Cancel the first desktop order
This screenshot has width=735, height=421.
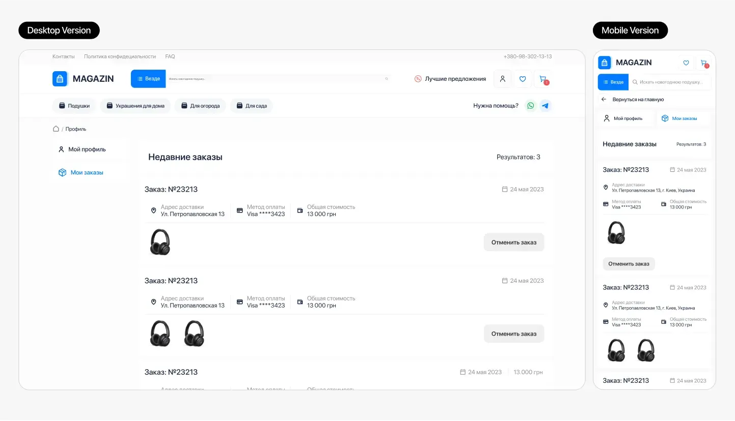coord(514,243)
